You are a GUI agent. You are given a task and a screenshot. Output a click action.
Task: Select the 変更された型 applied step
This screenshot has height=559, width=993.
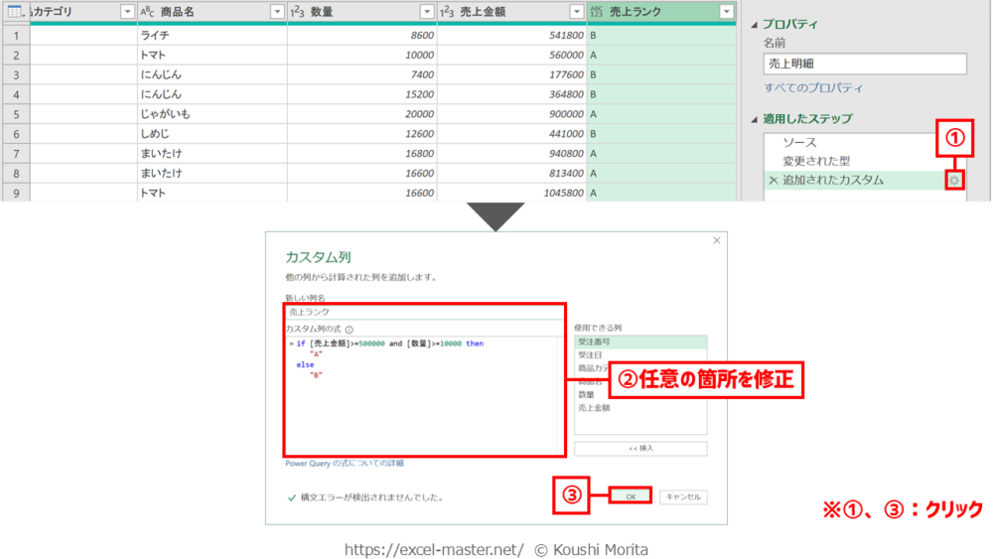pyautogui.click(x=816, y=161)
